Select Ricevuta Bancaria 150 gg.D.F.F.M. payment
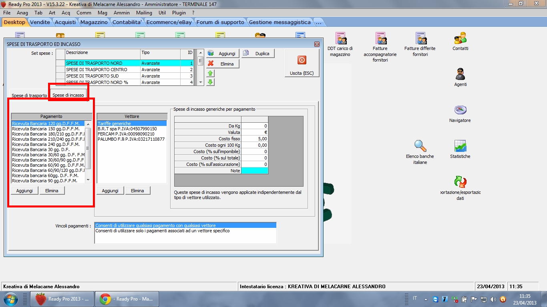The height and width of the screenshot is (307, 547). 48,129
